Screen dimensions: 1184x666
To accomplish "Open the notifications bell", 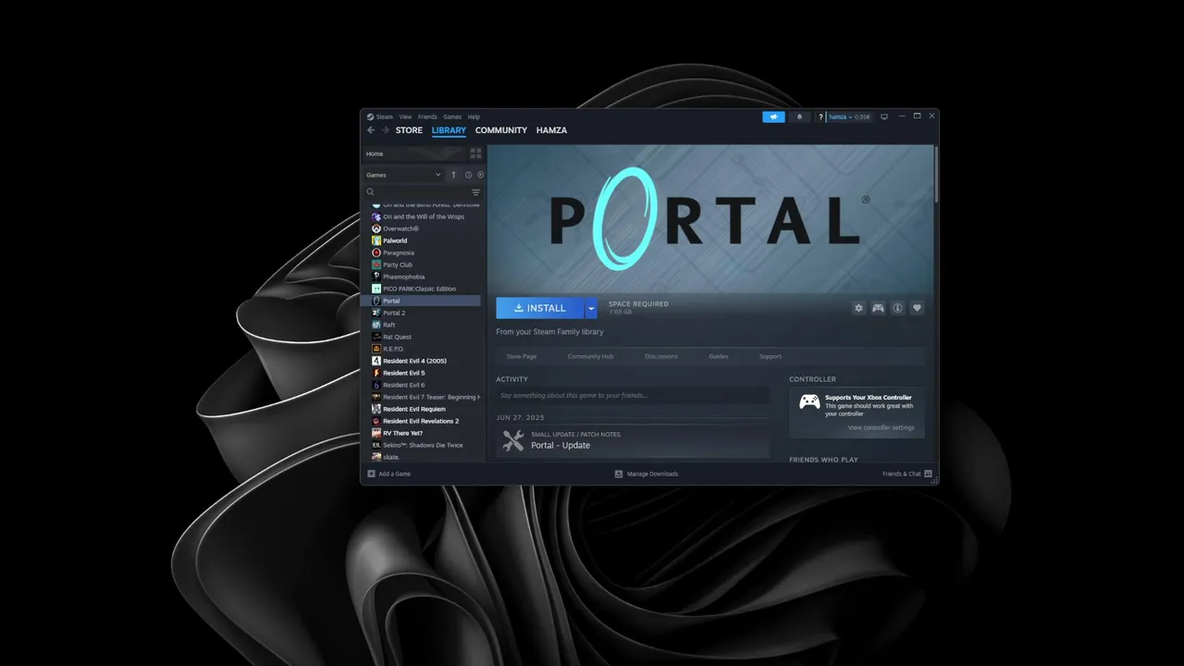I will 799,117.
